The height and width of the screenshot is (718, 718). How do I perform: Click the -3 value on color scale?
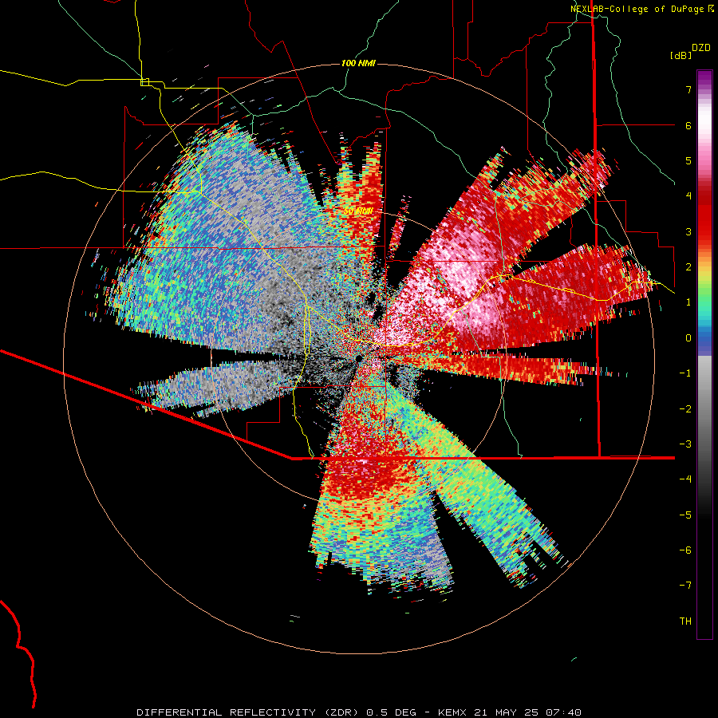[x=685, y=444]
